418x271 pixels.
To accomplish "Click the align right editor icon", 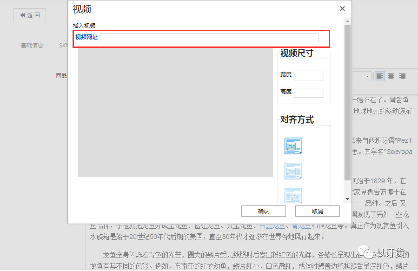I will click(x=402, y=76).
